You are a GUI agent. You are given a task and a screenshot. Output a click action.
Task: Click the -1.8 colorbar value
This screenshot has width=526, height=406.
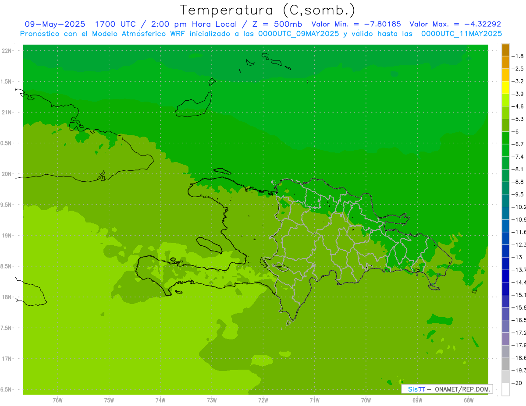(x=518, y=56)
